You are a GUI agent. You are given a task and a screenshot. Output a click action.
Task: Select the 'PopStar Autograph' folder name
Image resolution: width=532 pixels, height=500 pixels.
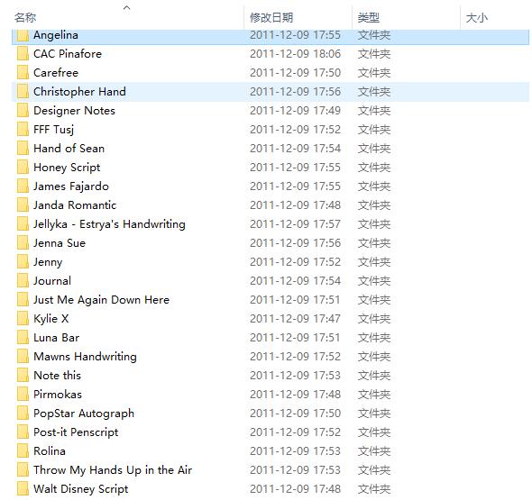(x=84, y=414)
